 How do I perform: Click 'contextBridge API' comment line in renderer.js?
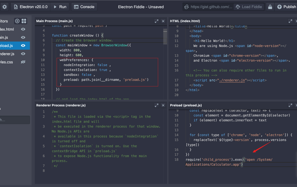click(x=84, y=151)
